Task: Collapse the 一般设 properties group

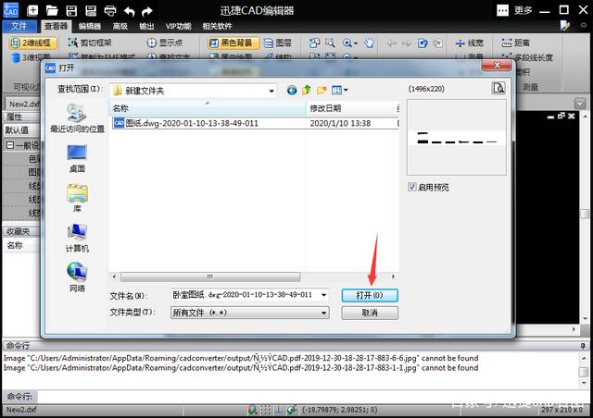Action: [10, 145]
